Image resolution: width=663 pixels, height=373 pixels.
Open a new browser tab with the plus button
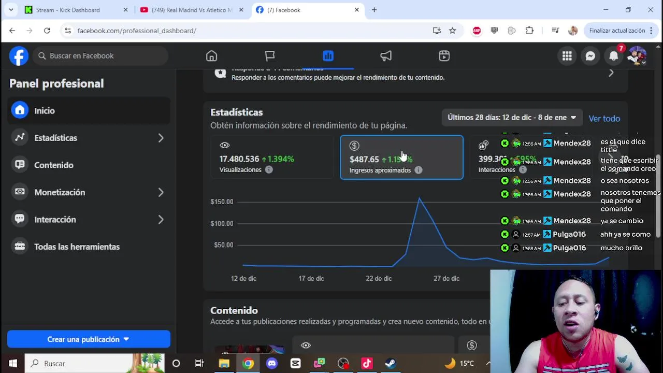374,10
